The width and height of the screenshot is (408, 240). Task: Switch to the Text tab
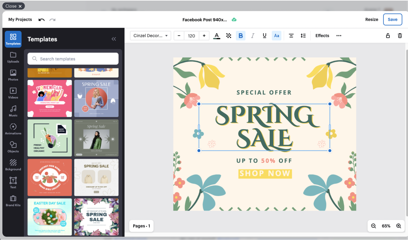tap(13, 183)
